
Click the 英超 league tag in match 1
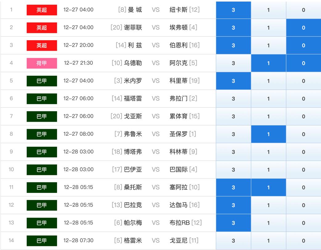pos(42,10)
